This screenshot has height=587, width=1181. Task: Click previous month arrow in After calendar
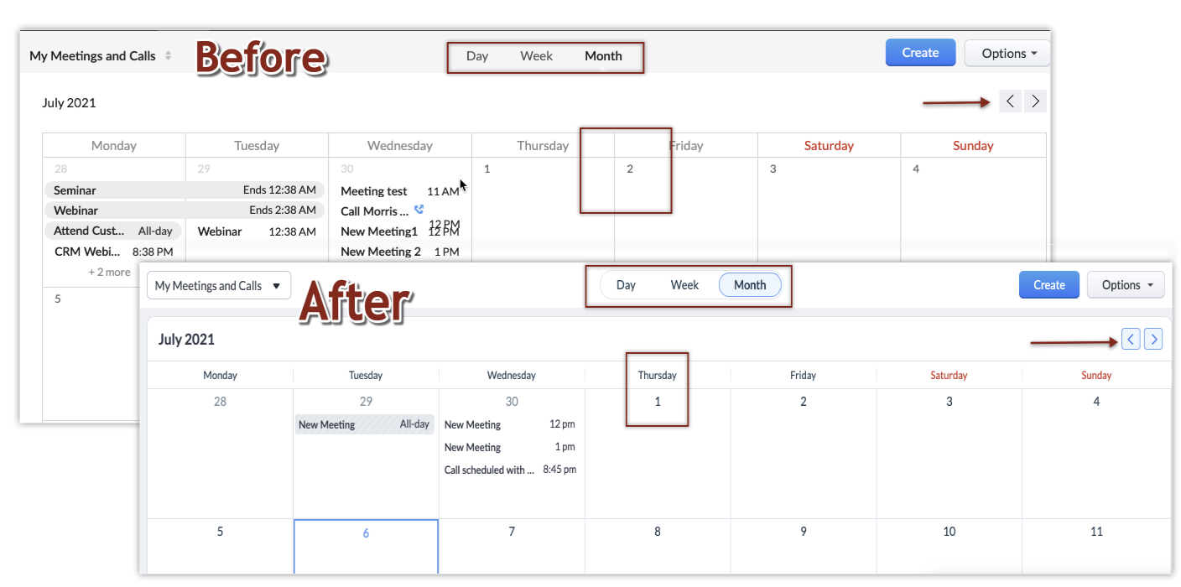(x=1131, y=340)
